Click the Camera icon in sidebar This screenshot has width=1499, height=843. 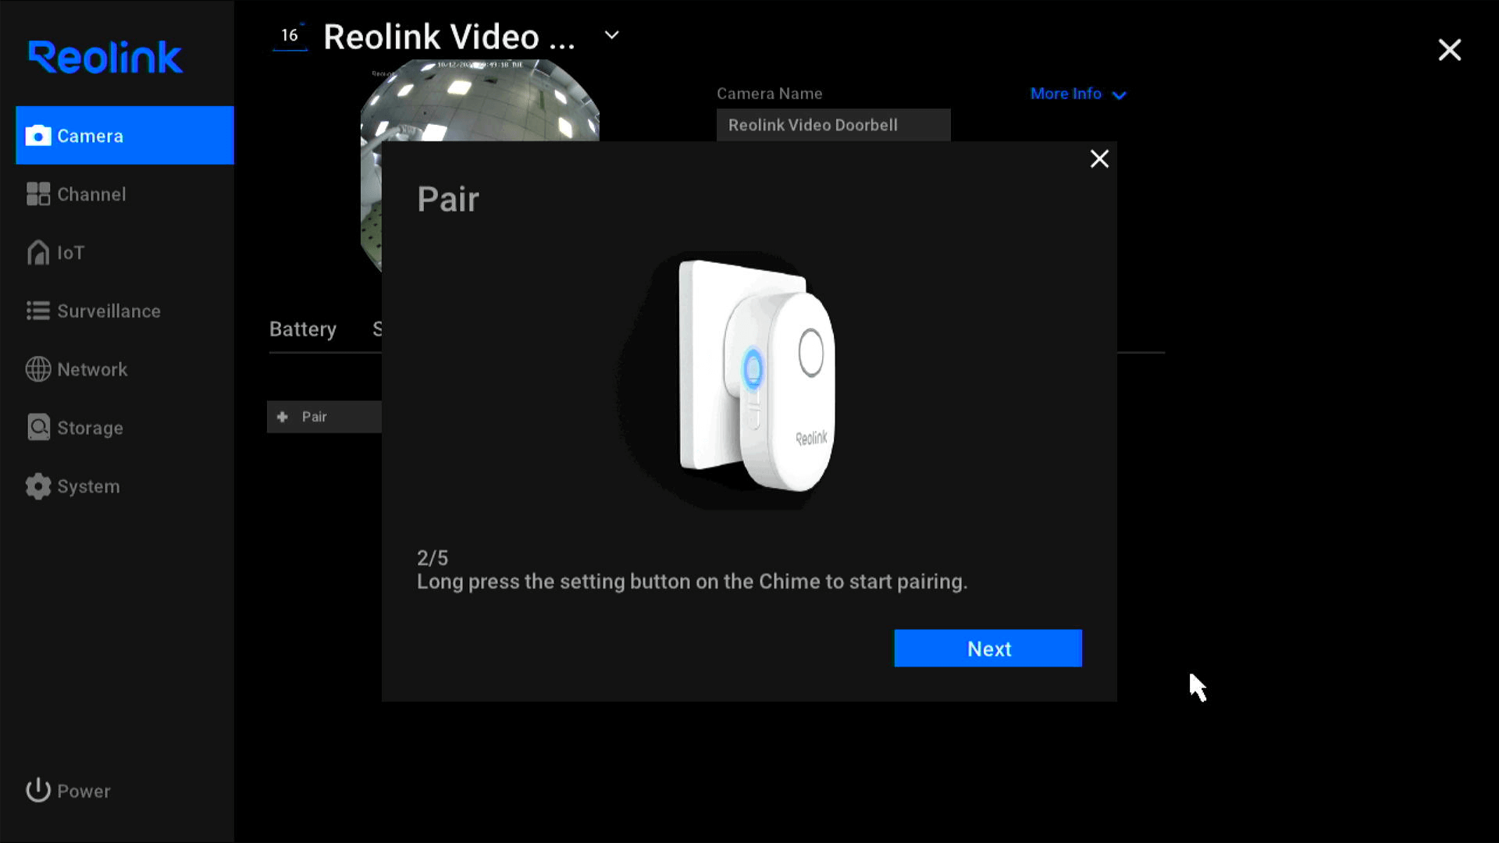(x=38, y=135)
